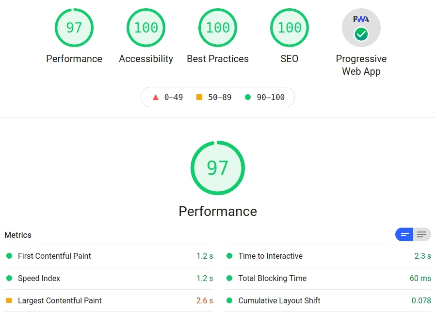Click the Best Practices score gauge

tap(218, 28)
